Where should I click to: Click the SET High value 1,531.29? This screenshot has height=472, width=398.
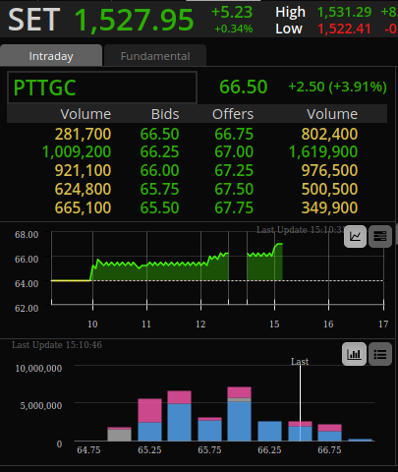pos(344,13)
